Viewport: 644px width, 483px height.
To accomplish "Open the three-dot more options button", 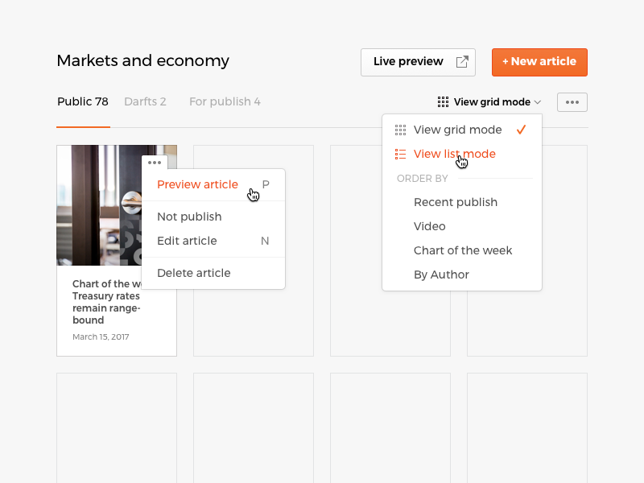I will 572,102.
